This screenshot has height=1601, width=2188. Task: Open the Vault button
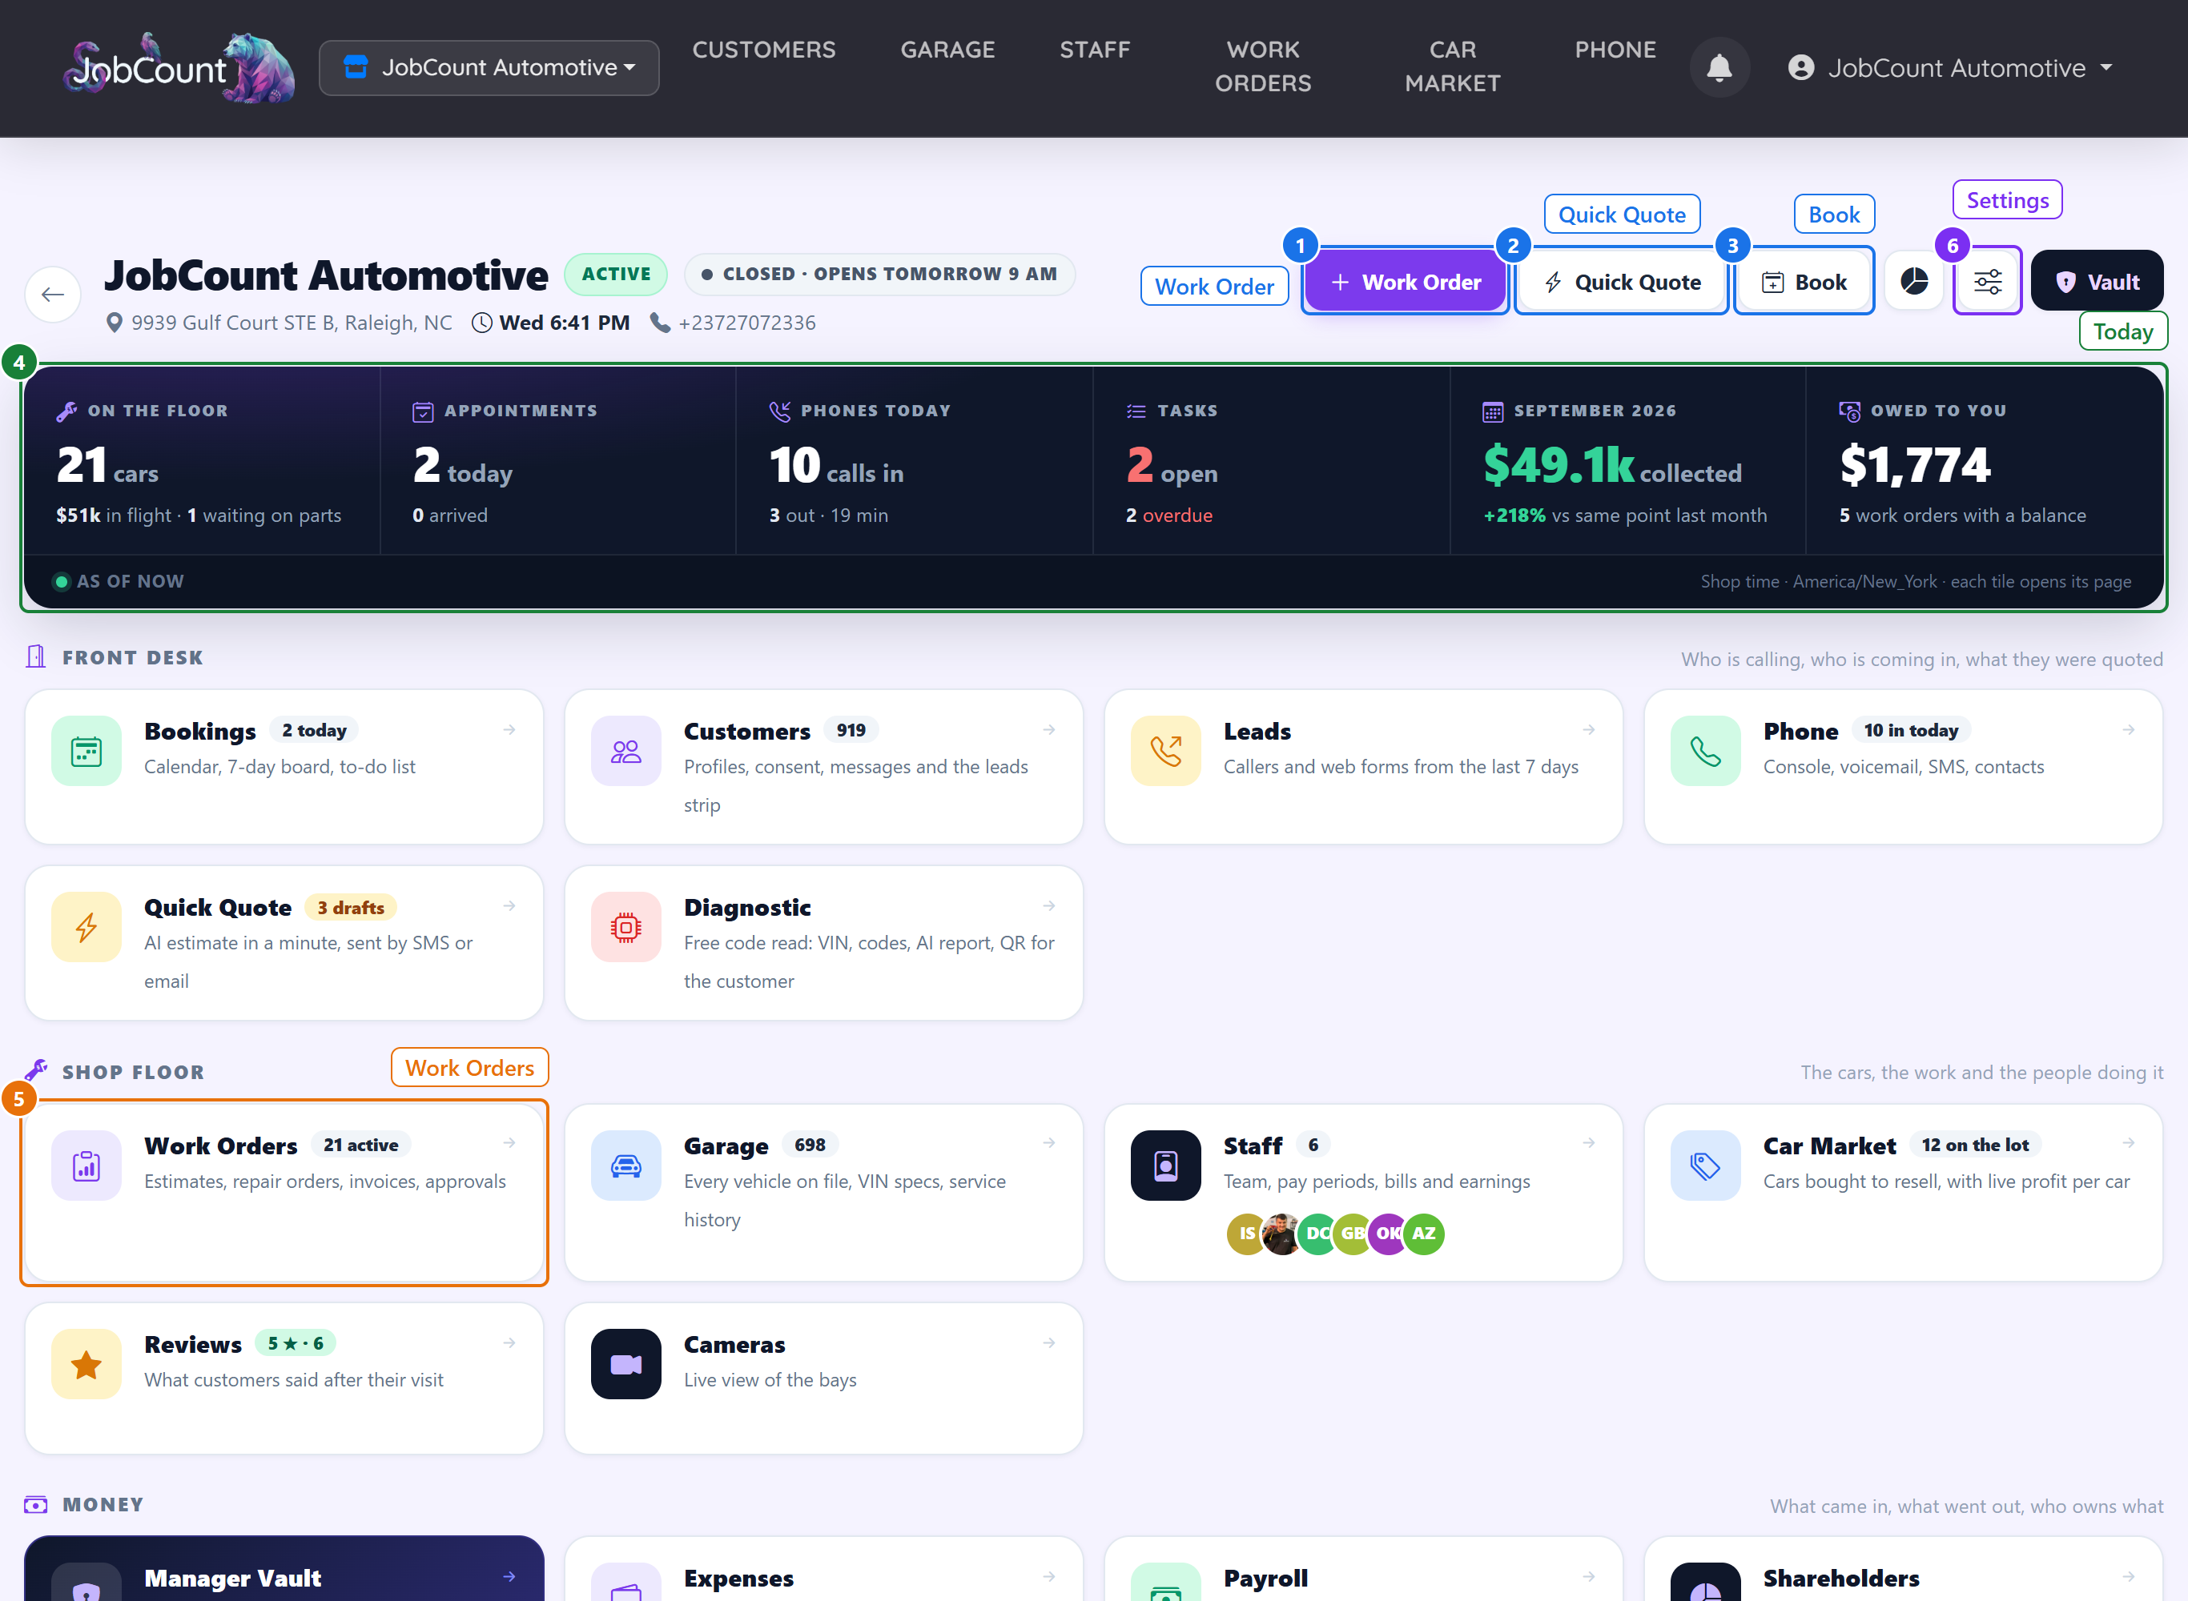pos(2097,282)
